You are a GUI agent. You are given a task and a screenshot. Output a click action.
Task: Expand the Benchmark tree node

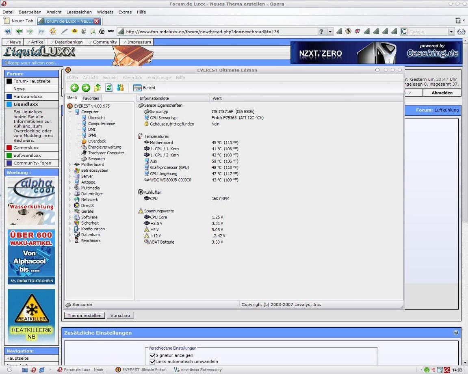coord(70,240)
